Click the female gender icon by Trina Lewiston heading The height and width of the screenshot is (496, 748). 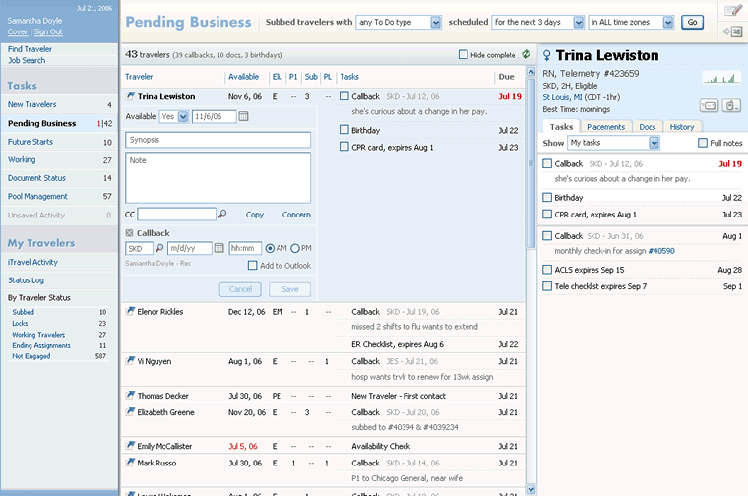[547, 56]
